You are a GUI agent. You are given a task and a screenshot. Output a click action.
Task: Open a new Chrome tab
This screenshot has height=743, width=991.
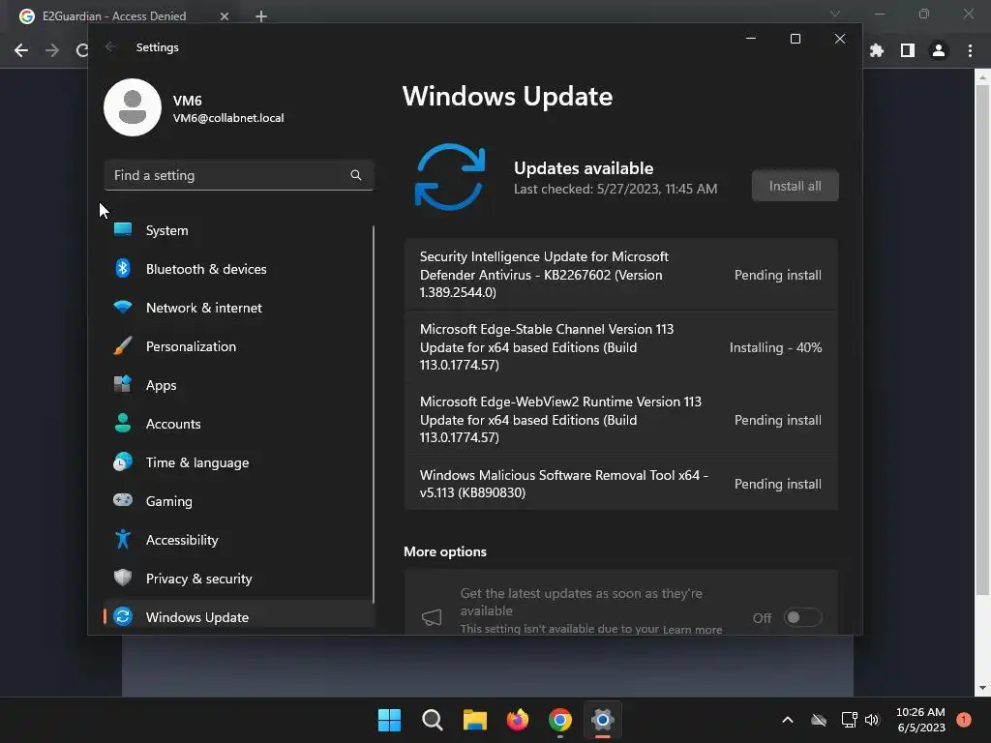coord(261,16)
